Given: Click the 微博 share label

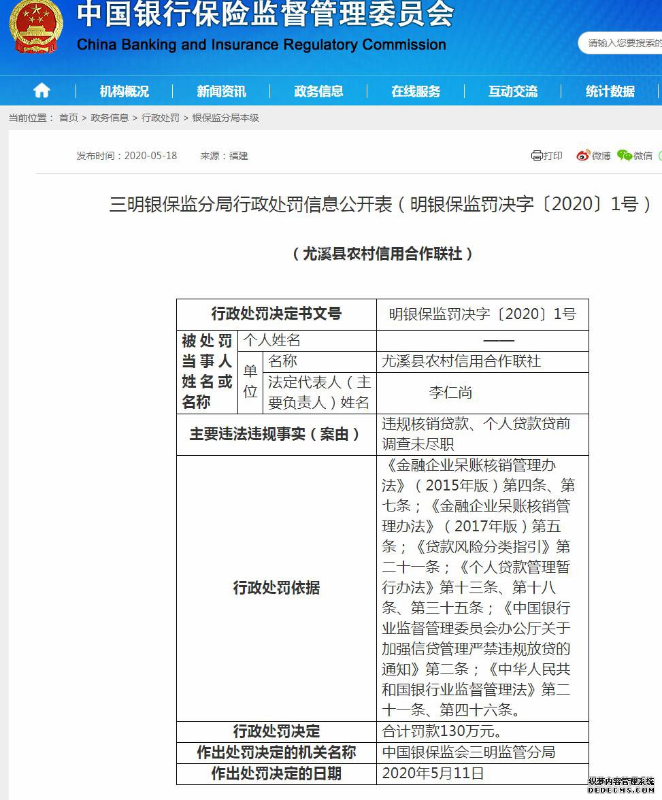Looking at the screenshot, I should click(x=601, y=156).
